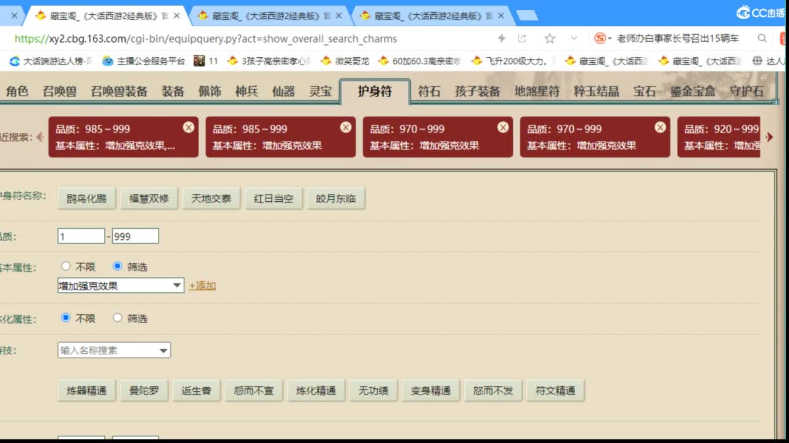Screen dimensions: 789x443
Task: Choose the 红日当空 charm name
Action: coord(274,198)
